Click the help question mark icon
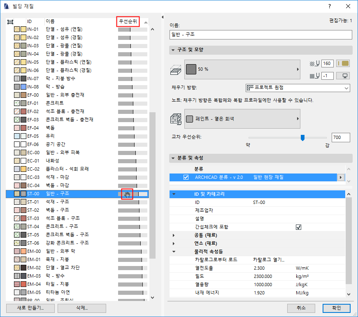Viewport: 358px width, 317px height. [x=330, y=6]
